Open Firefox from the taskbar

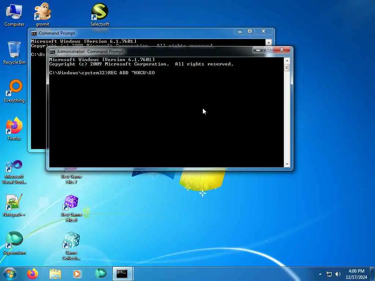33,274
